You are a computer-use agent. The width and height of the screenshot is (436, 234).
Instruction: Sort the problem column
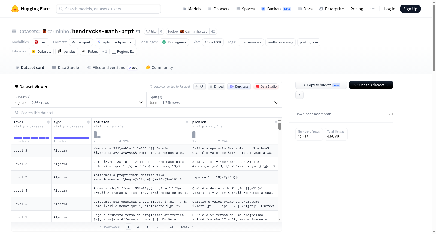276,122
